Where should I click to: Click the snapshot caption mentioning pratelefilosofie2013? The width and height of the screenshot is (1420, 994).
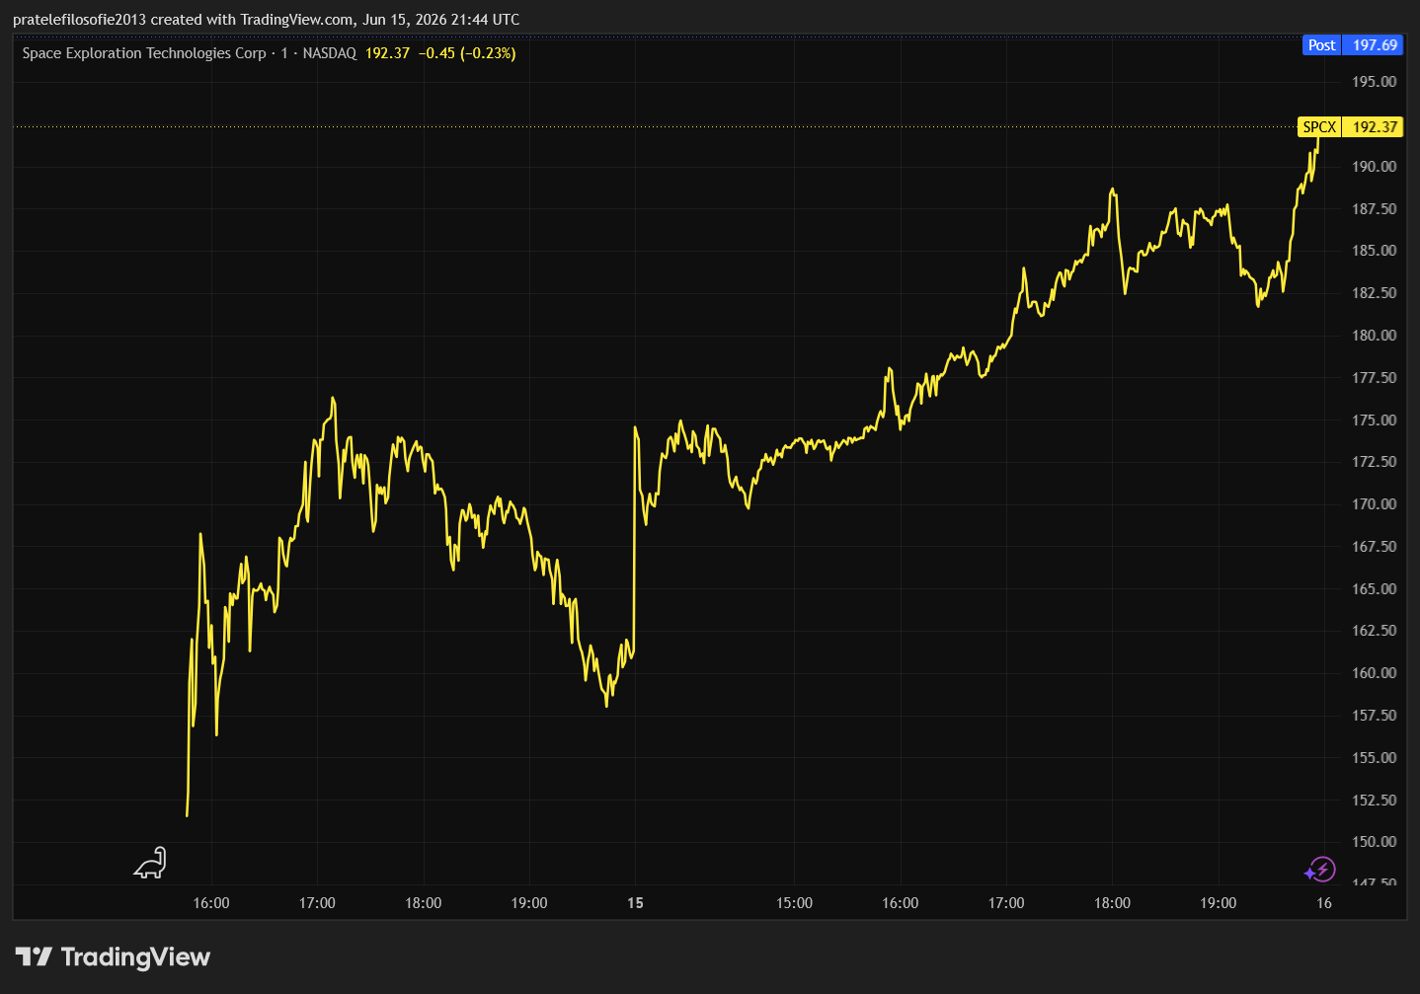pyautogui.click(x=267, y=20)
